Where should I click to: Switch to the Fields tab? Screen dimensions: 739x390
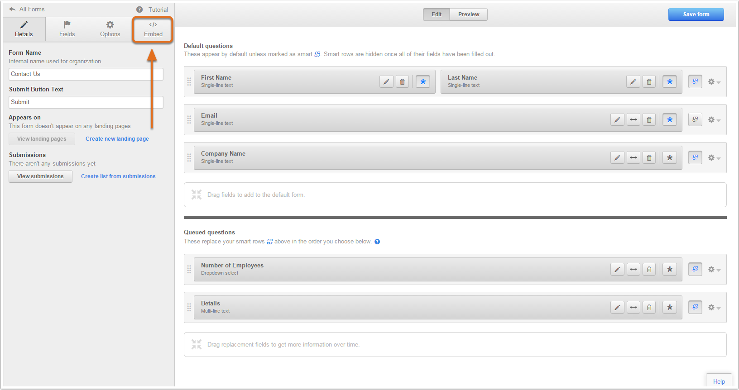tap(67, 29)
